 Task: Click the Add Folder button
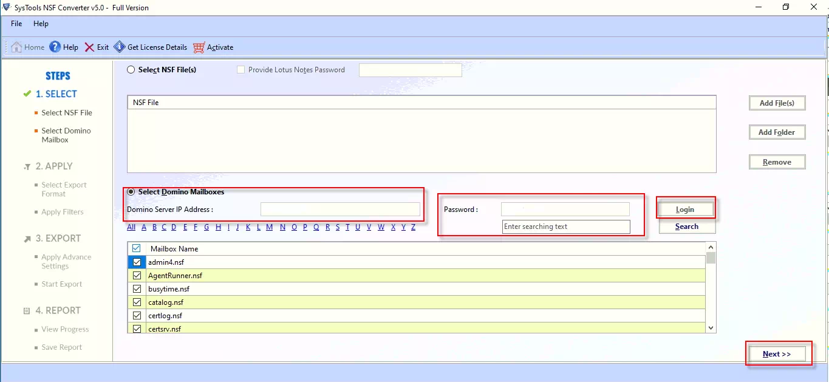point(777,132)
